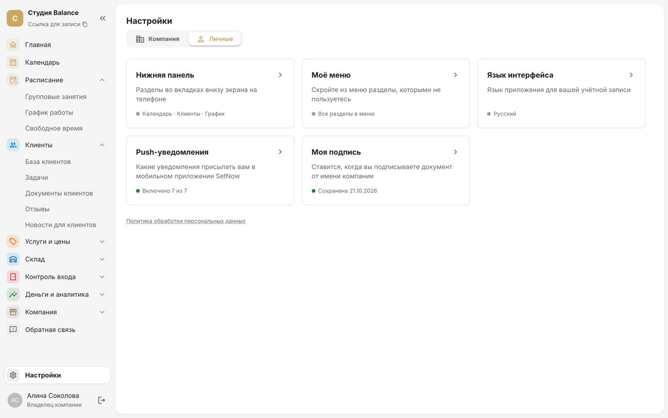Viewport: 668px width, 418px height.
Task: Open График работы menu item
Action: pos(49,112)
